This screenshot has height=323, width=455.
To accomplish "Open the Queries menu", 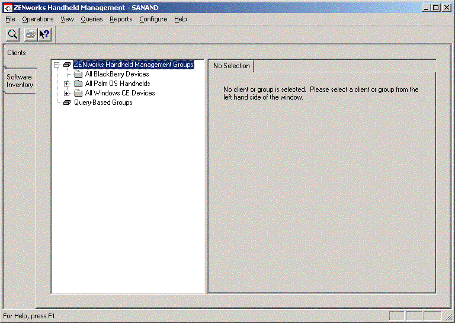I will (92, 19).
